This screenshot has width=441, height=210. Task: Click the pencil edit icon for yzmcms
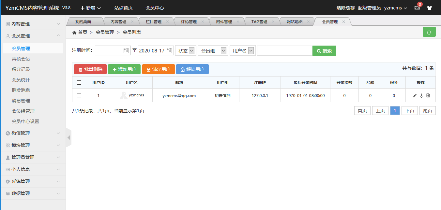pyautogui.click(x=415, y=95)
